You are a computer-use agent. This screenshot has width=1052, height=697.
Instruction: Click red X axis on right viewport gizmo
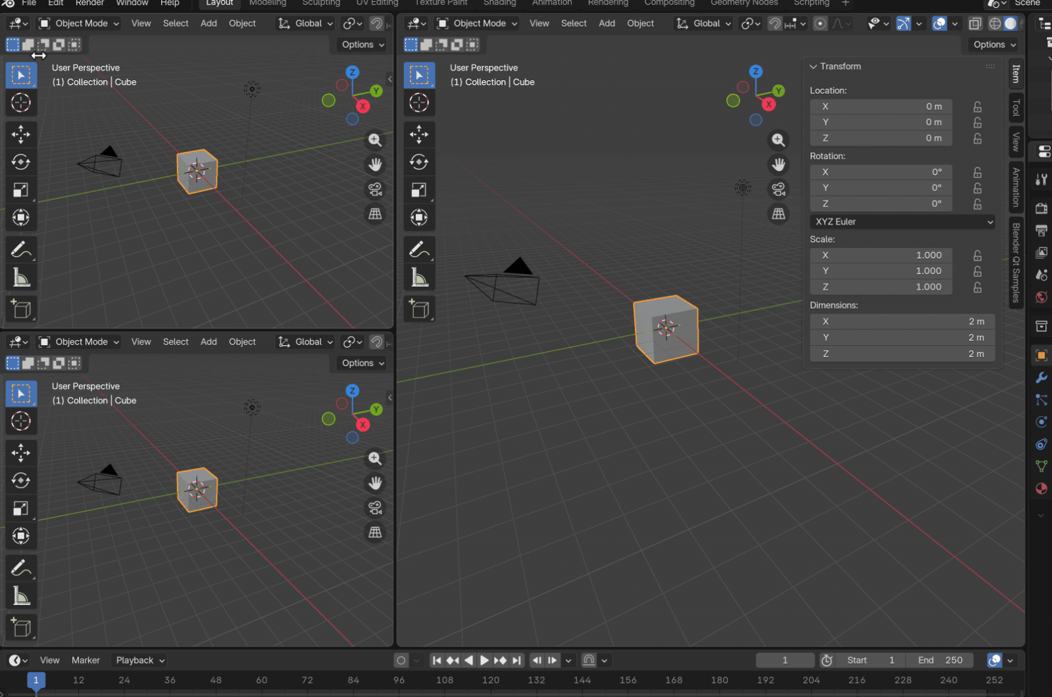pos(768,104)
